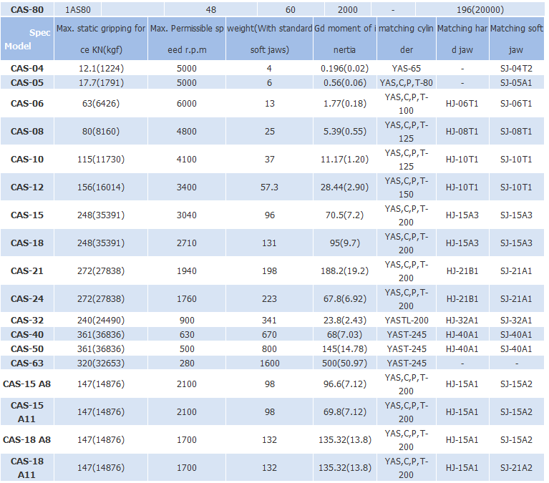This screenshot has height=483, width=549.
Task: Click the YASTL-200 cylinder cell
Action: (406, 321)
